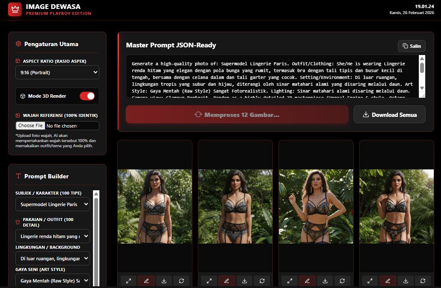This screenshot has width=441, height=288.
Task: Expand the fourth generated image card to fullscreen
Action: pos(370,281)
